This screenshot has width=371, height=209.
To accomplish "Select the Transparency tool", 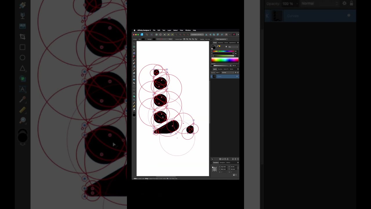I will [x=134, y=77].
